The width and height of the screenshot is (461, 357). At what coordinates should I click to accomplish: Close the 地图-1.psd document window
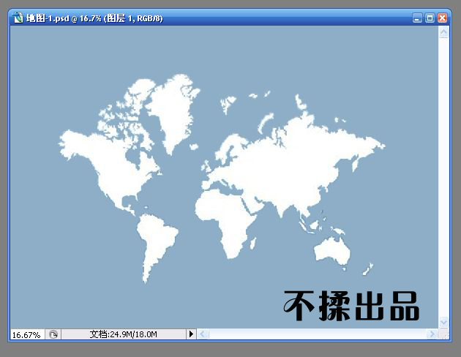(442, 18)
